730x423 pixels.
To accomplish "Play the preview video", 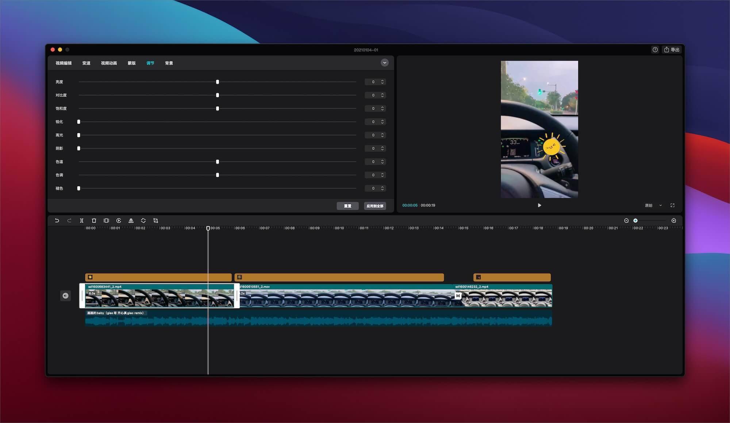I will 539,205.
